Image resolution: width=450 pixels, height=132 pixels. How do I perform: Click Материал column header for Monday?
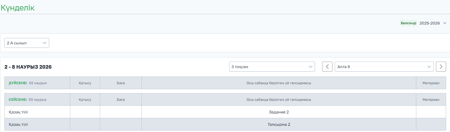point(431,83)
